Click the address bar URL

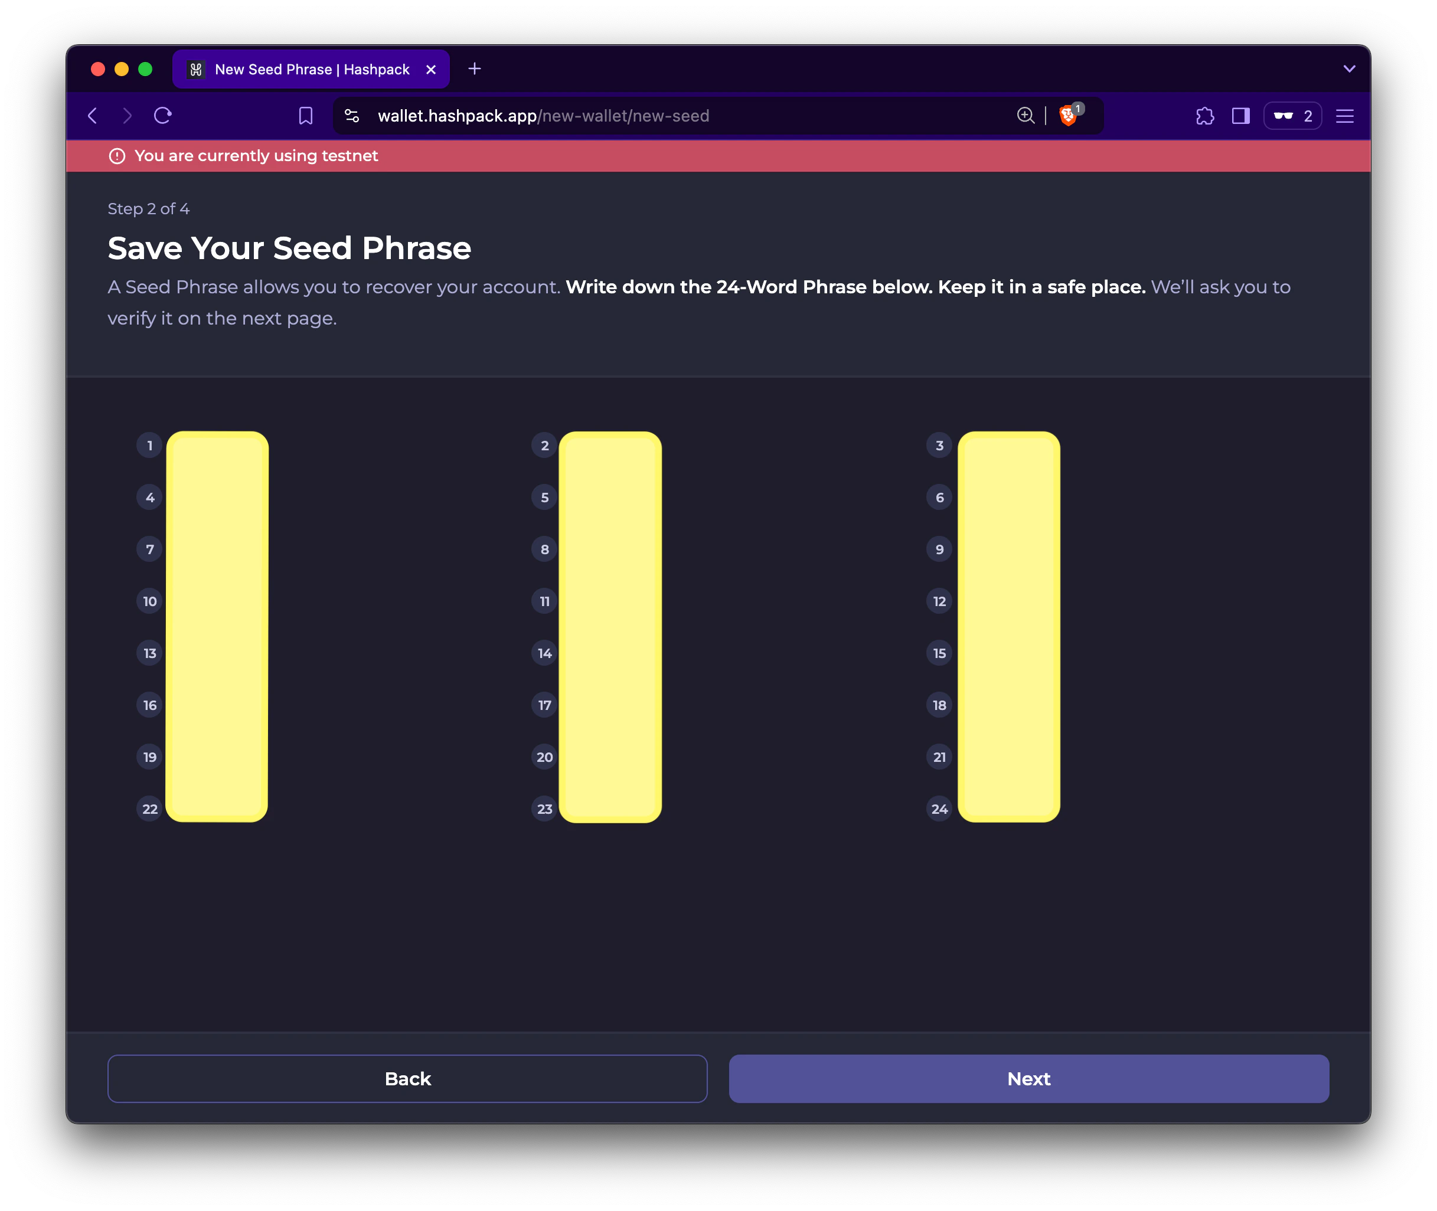pos(543,115)
